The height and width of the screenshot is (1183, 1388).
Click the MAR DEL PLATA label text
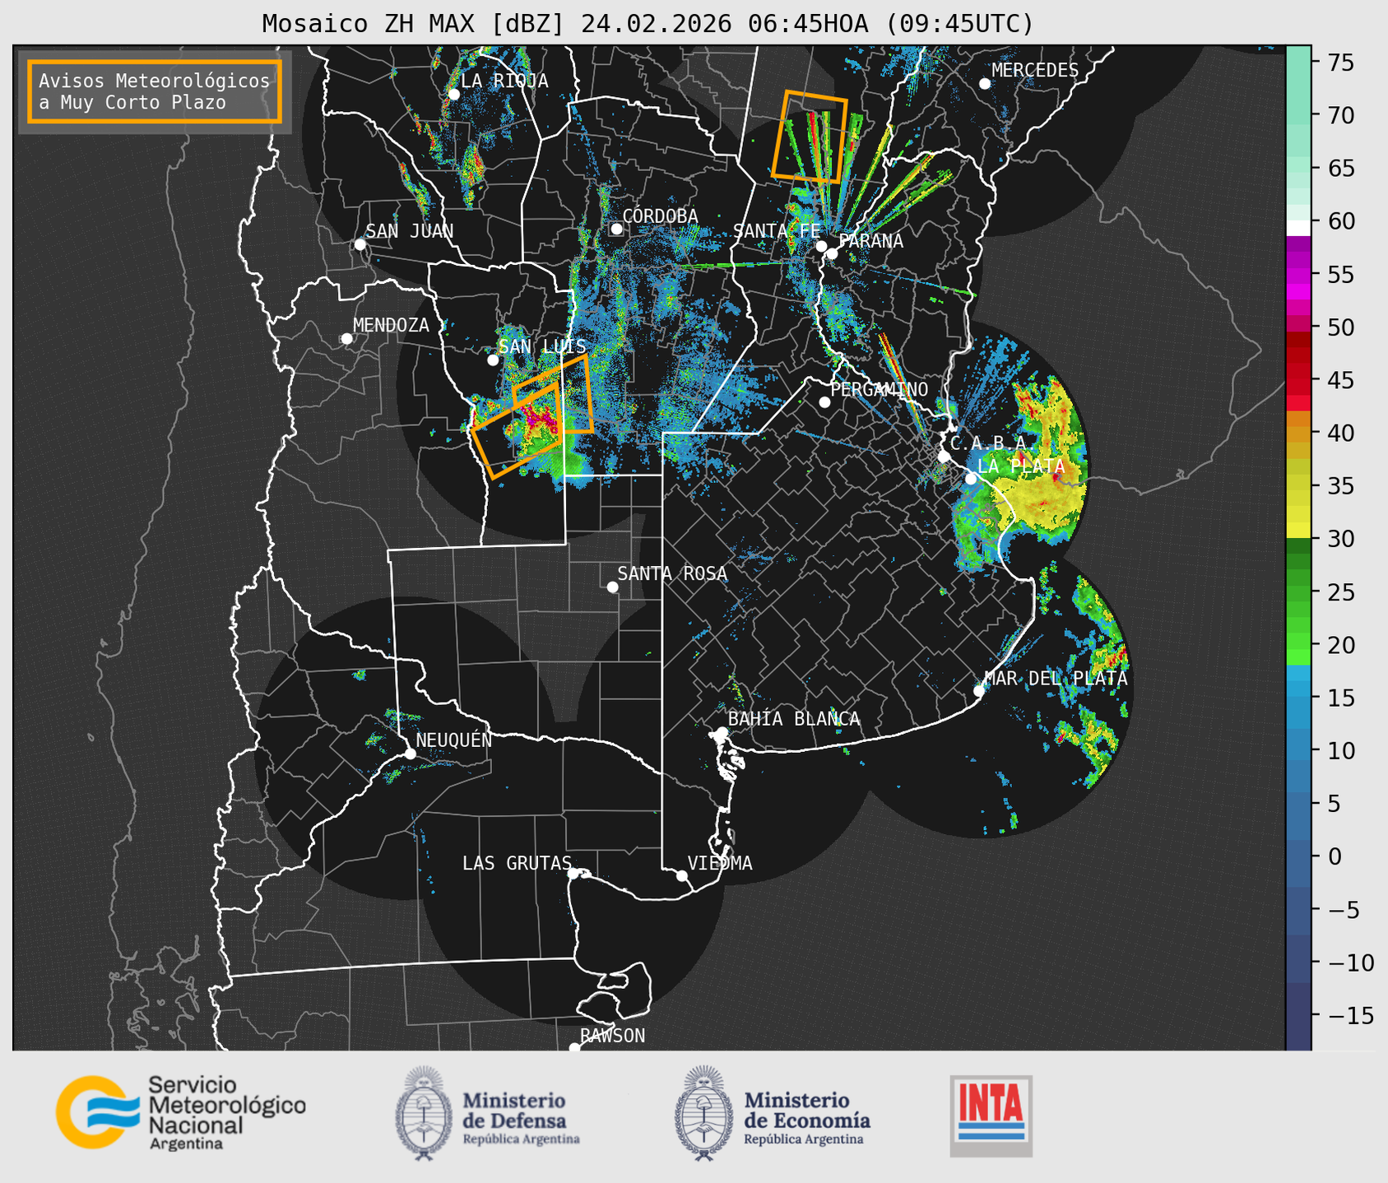(x=1056, y=679)
